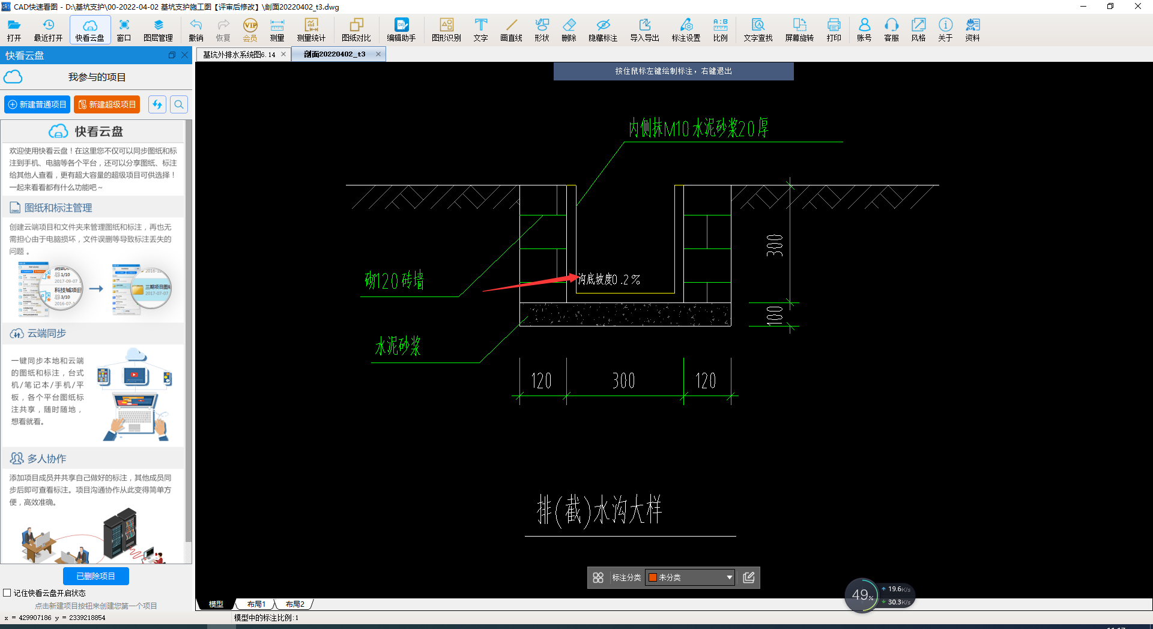Click the 图纸和标注管理 illustration thumbnail
1153x629 pixels.
pos(94,289)
